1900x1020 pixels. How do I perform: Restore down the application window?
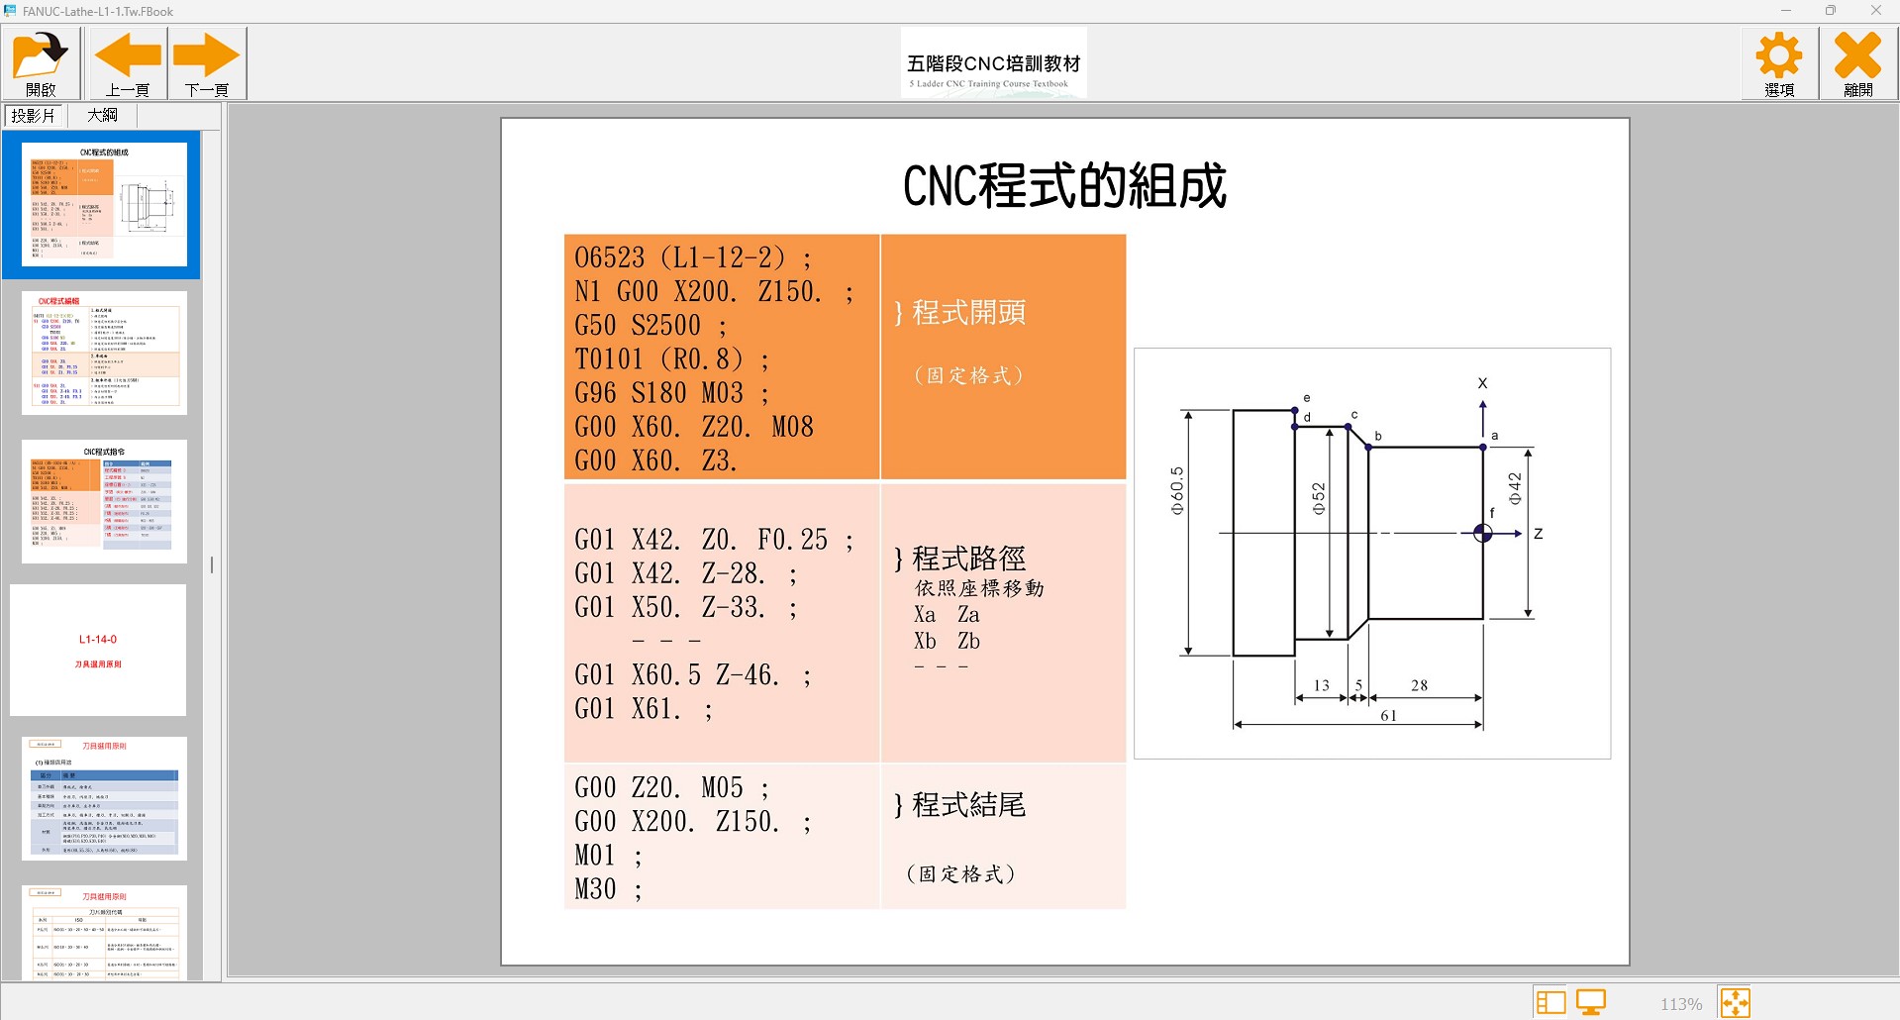[x=1831, y=11]
